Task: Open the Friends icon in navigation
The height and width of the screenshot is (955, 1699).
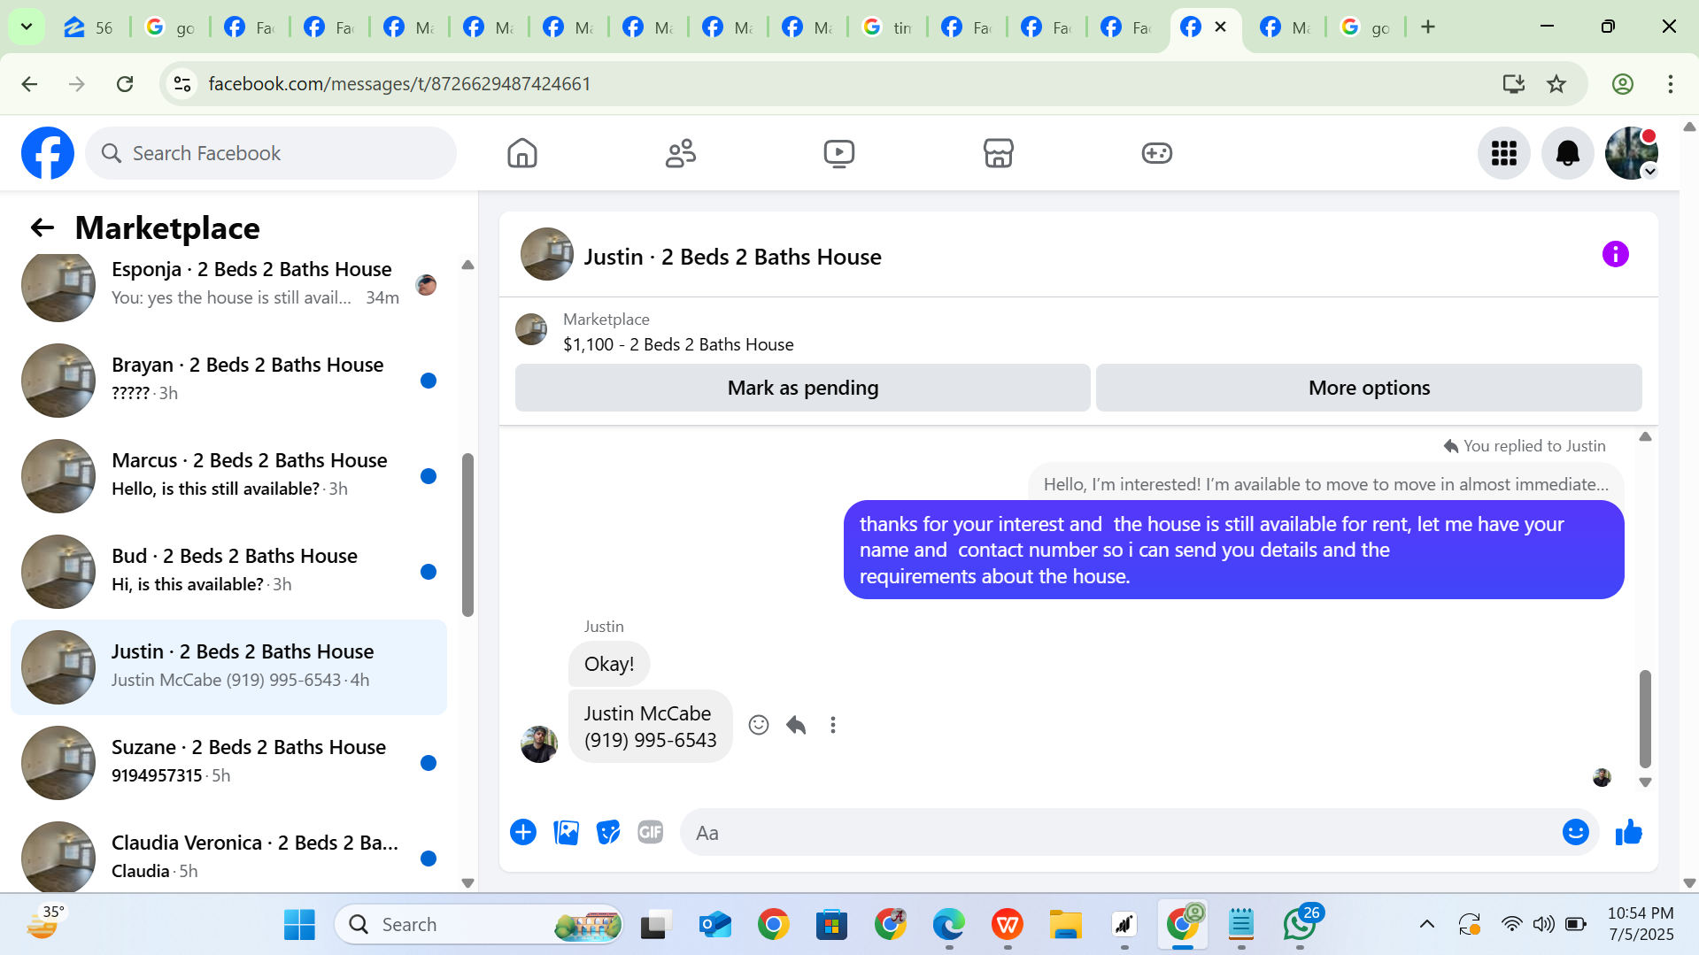Action: point(681,153)
